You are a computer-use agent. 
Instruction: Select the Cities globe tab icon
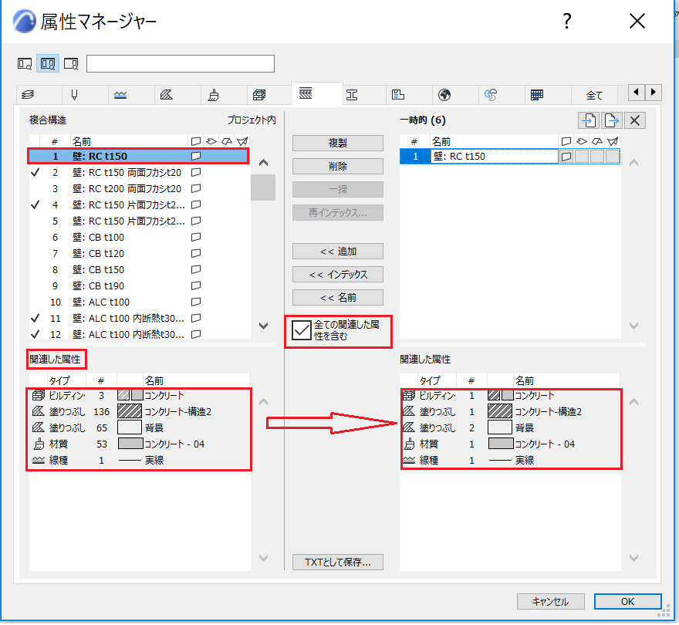(x=444, y=94)
